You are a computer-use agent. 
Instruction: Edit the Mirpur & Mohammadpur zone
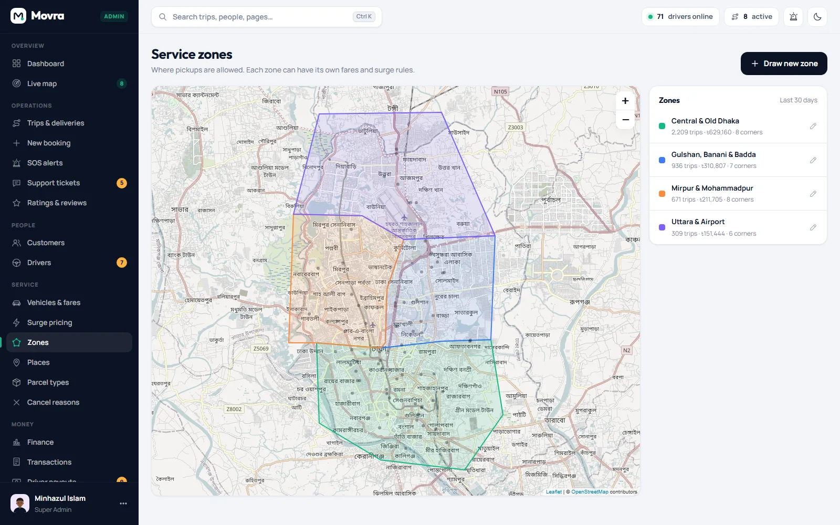click(813, 194)
